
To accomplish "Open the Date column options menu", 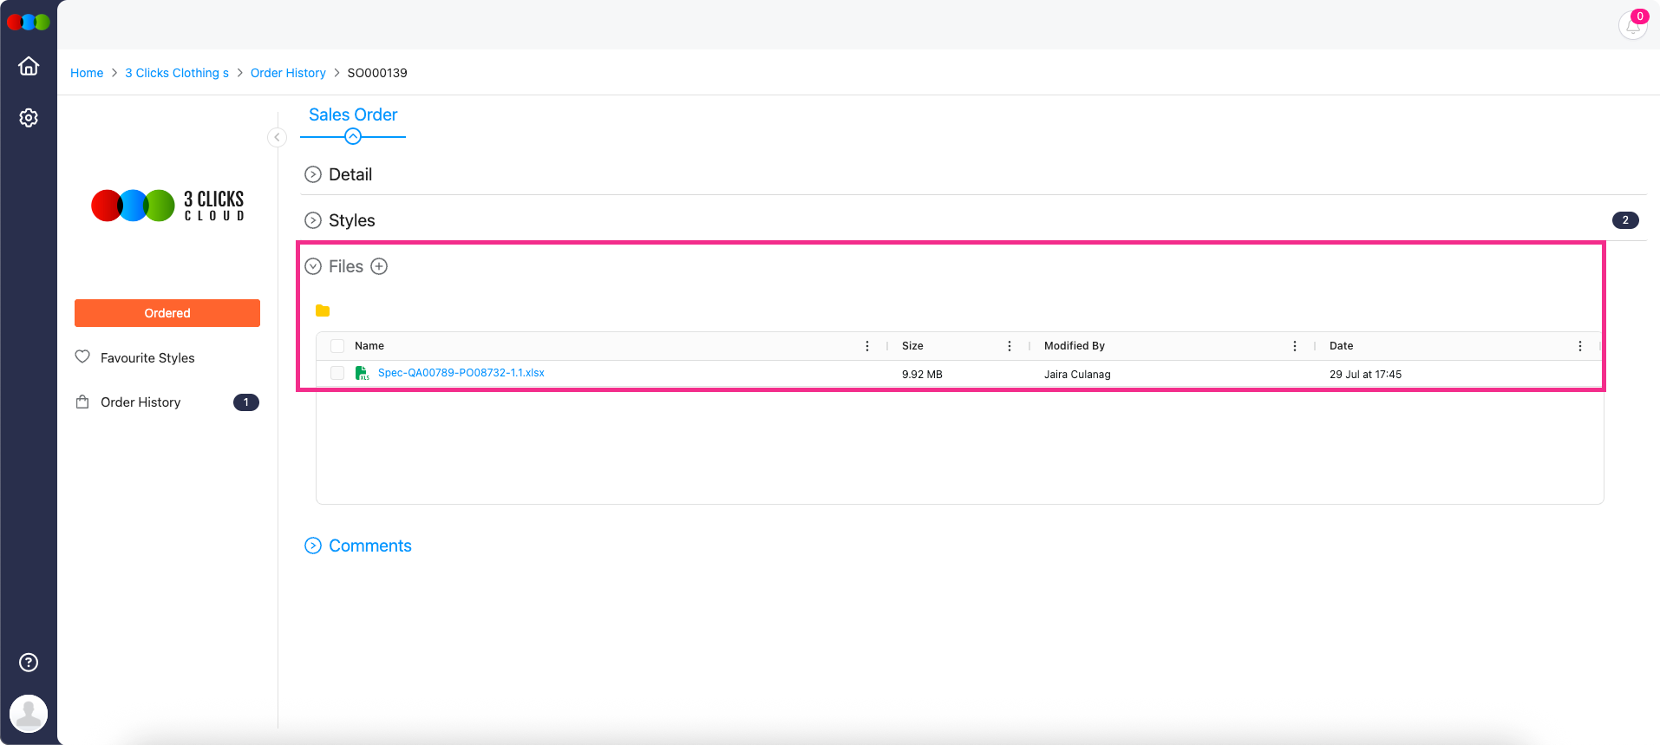I will tap(1579, 346).
